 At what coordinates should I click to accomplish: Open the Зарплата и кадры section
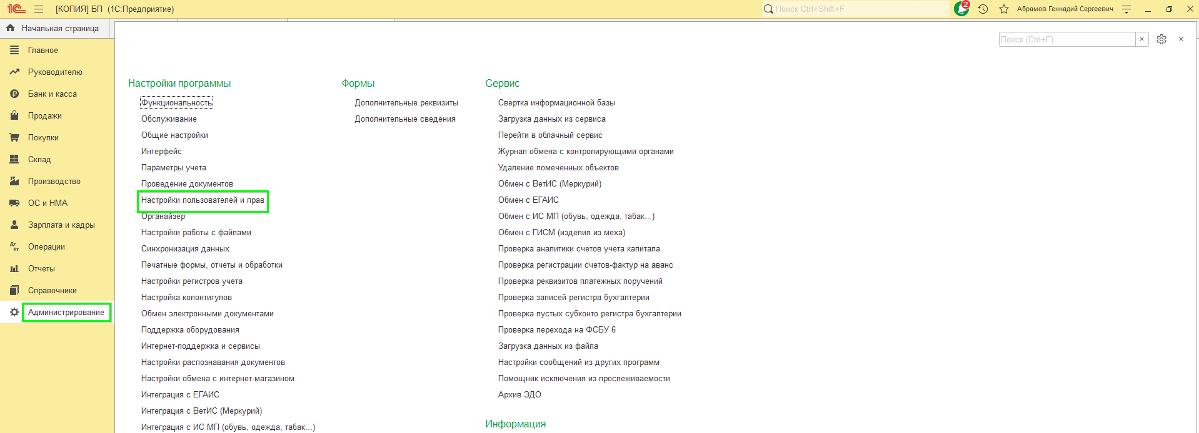point(61,225)
